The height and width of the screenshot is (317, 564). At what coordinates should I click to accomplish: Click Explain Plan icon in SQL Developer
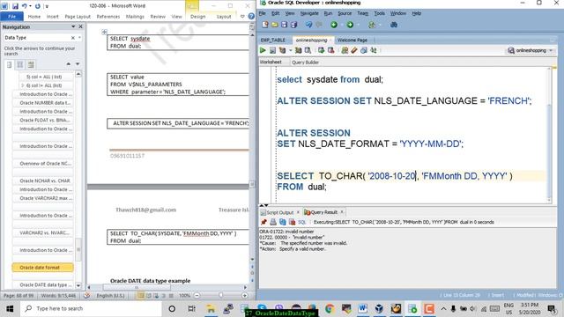coord(282,50)
